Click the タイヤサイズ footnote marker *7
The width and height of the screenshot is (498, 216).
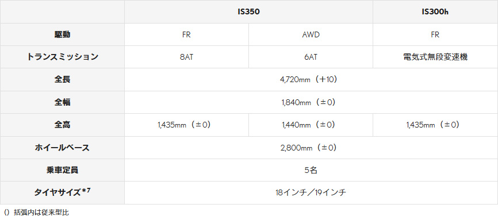pyautogui.click(x=85, y=191)
